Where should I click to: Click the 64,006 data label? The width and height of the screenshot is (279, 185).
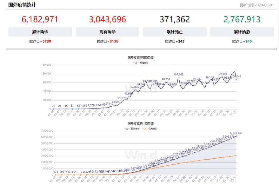135,87
